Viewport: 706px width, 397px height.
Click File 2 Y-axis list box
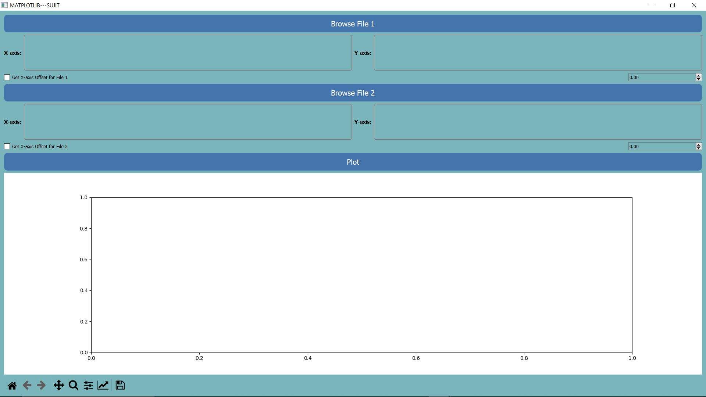(x=538, y=122)
